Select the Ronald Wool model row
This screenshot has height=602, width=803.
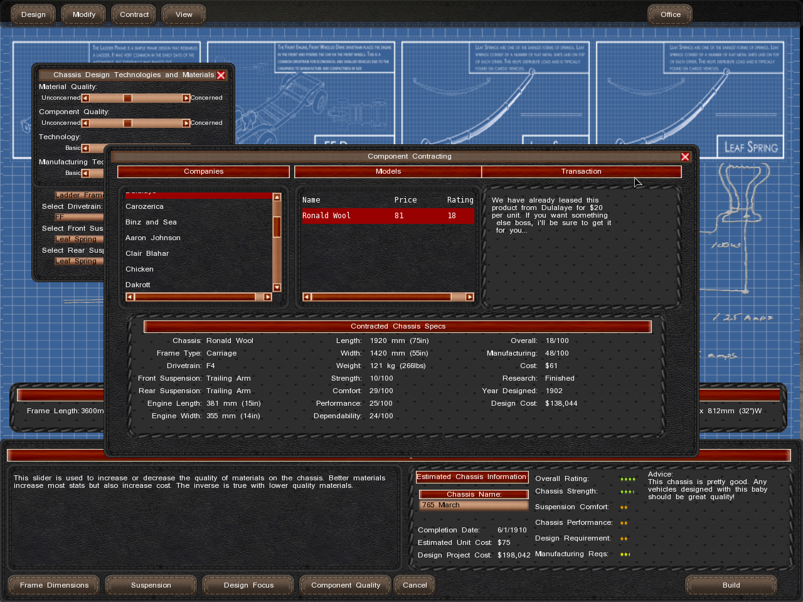pos(387,216)
